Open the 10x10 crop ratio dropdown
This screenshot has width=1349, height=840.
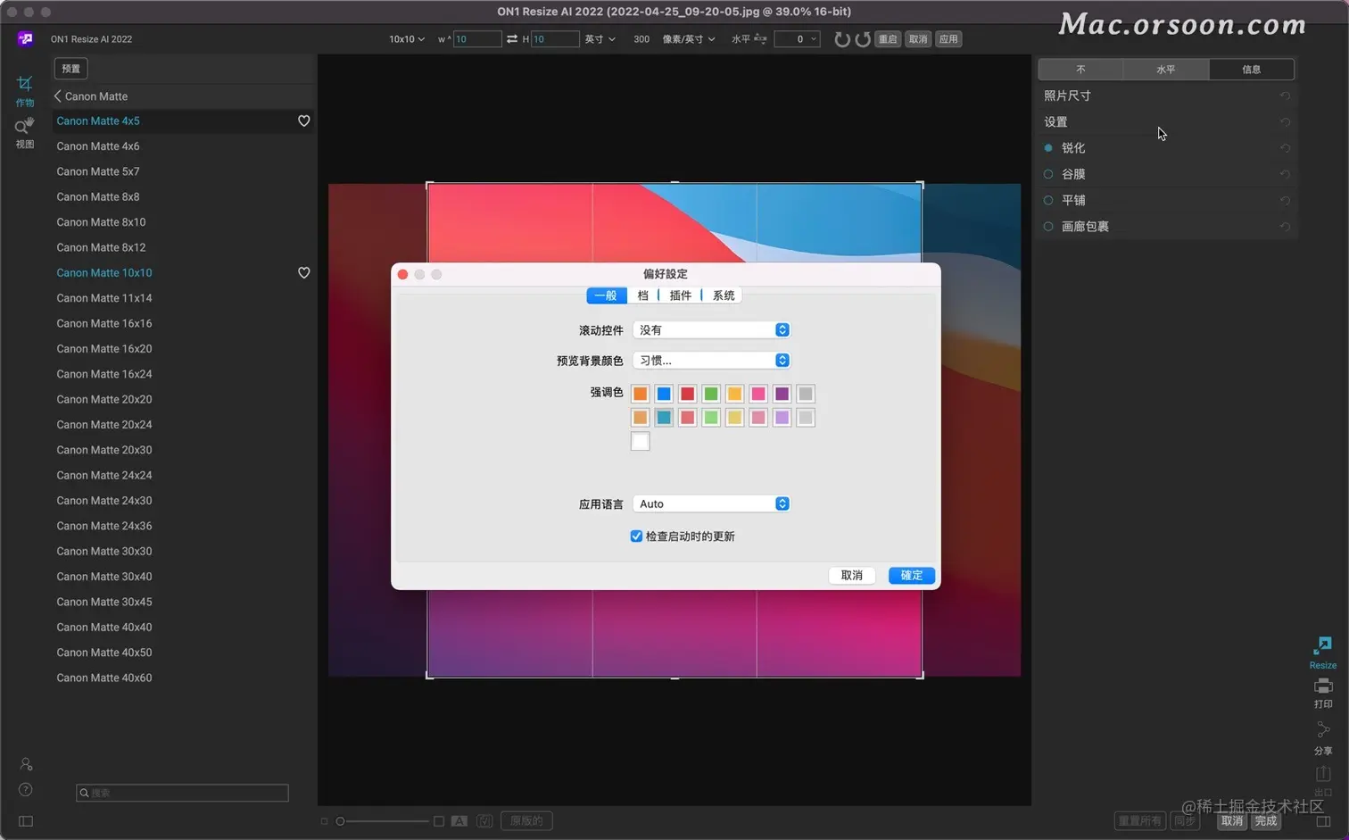407,39
